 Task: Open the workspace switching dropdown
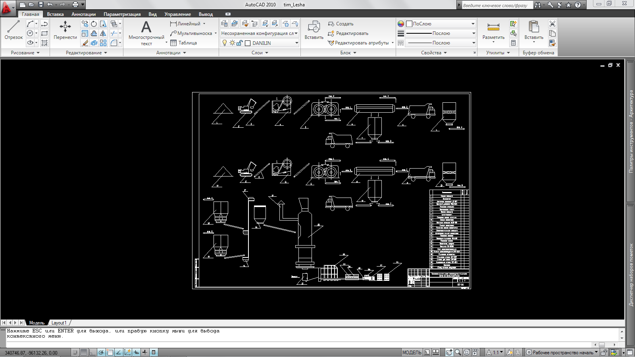click(562, 352)
